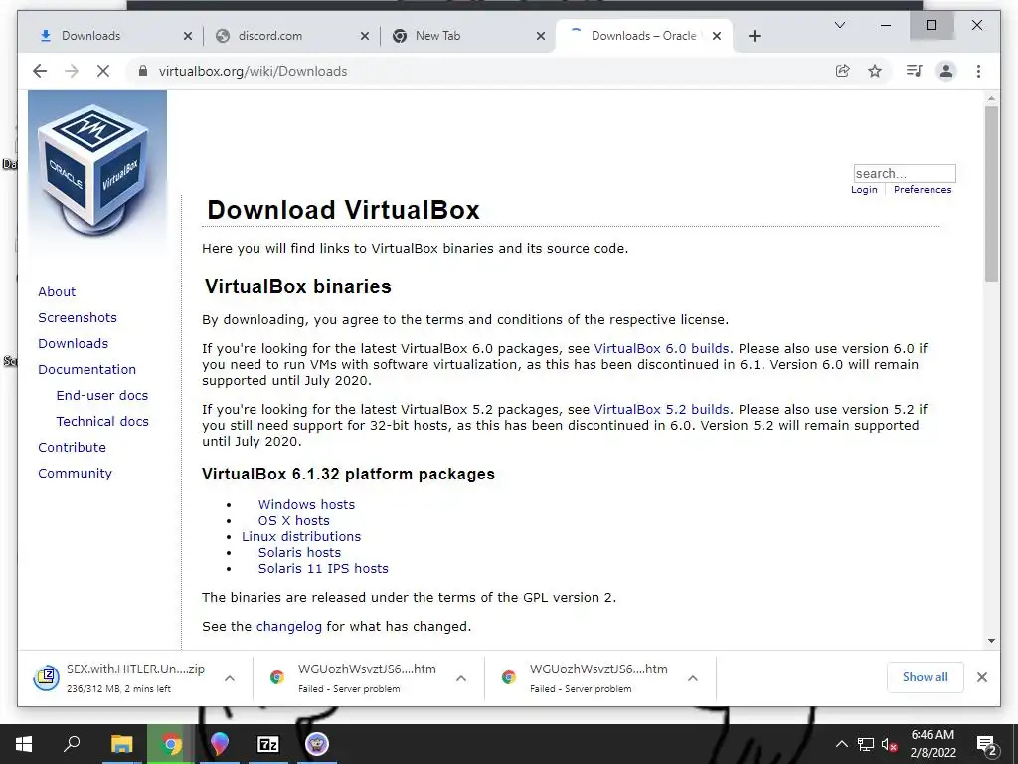Open the End-user docs link
This screenshot has height=764, width=1018.
[102, 396]
